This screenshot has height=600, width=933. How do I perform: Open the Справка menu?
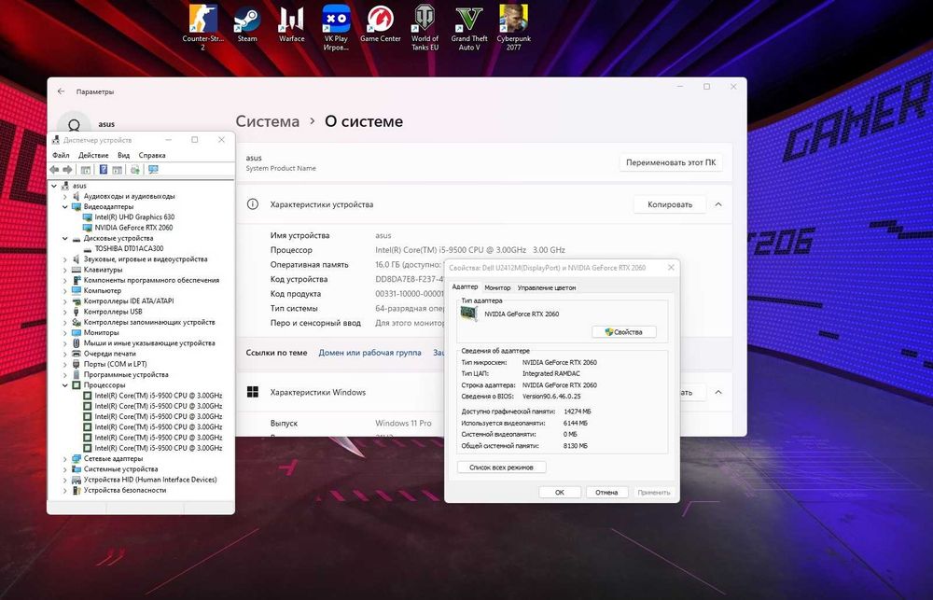pos(152,155)
